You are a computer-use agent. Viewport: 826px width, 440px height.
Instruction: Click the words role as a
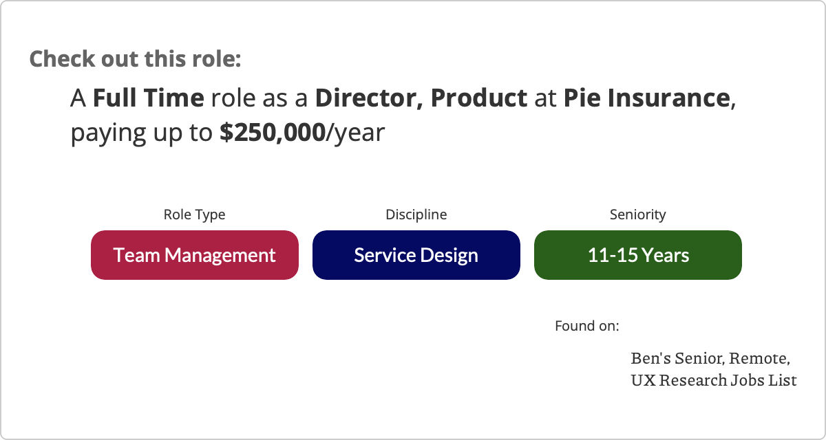(260, 98)
